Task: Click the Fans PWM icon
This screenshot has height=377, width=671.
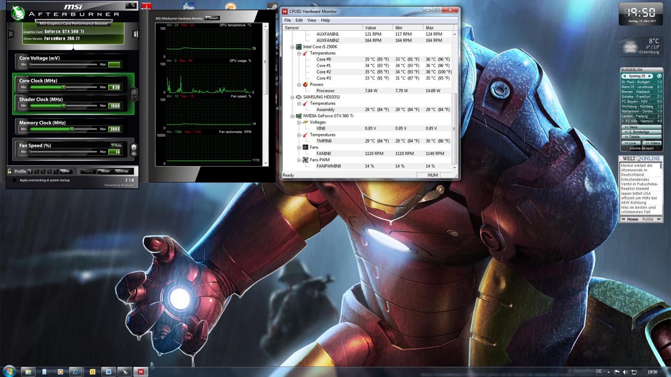Action: (305, 160)
